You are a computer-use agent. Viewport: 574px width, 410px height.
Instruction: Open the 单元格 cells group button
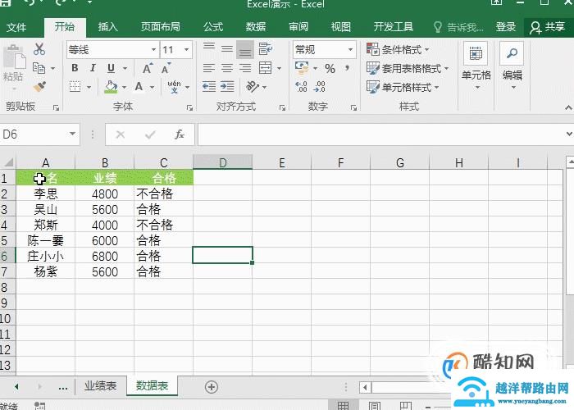[476, 66]
